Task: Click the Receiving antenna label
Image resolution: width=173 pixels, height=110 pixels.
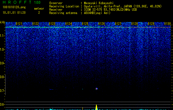Action: [x=63, y=13]
